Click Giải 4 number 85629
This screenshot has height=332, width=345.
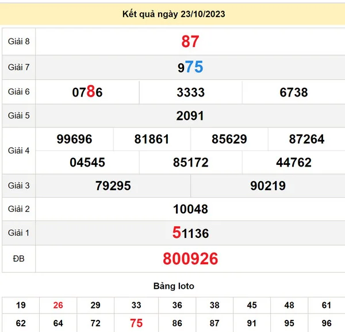pos(229,139)
